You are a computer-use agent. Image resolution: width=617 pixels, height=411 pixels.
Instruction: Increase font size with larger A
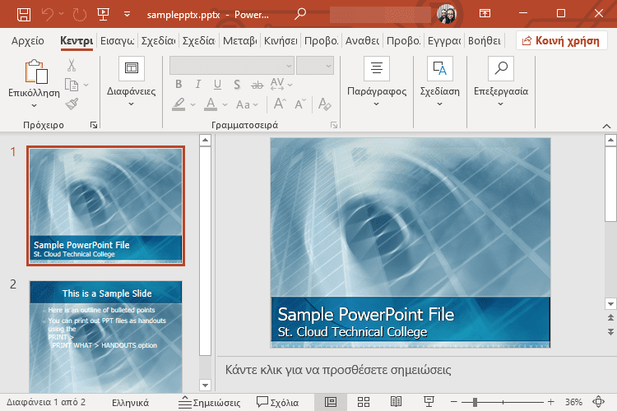280,104
